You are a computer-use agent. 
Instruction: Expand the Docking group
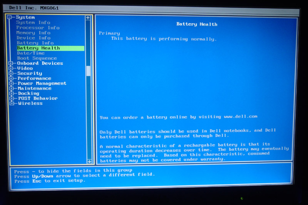[12, 93]
